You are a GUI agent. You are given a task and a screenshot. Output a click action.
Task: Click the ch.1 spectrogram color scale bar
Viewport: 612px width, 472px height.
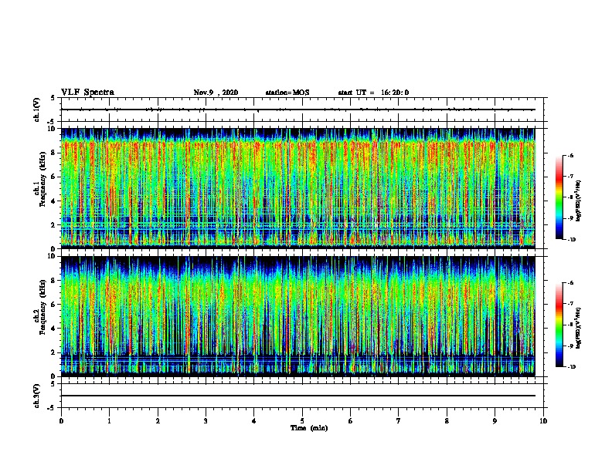559,197
